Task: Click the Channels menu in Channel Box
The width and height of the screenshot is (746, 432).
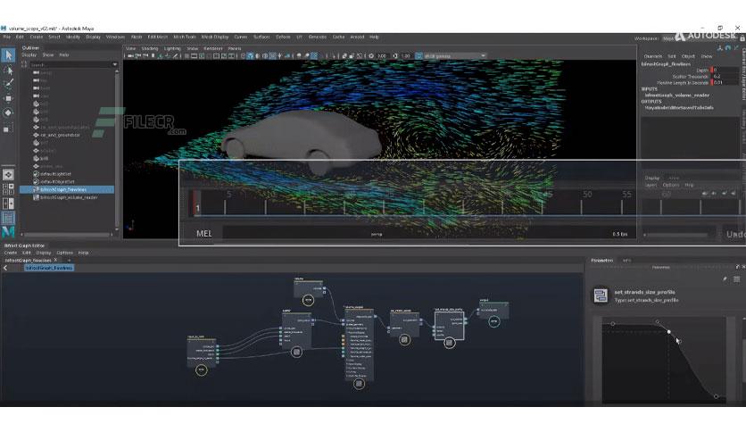Action: pos(652,55)
